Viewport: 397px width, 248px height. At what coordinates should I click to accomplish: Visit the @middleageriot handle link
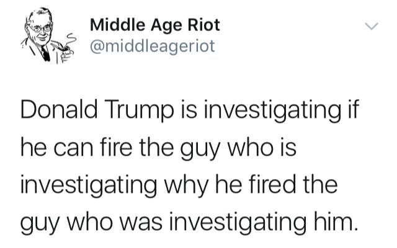click(x=153, y=46)
